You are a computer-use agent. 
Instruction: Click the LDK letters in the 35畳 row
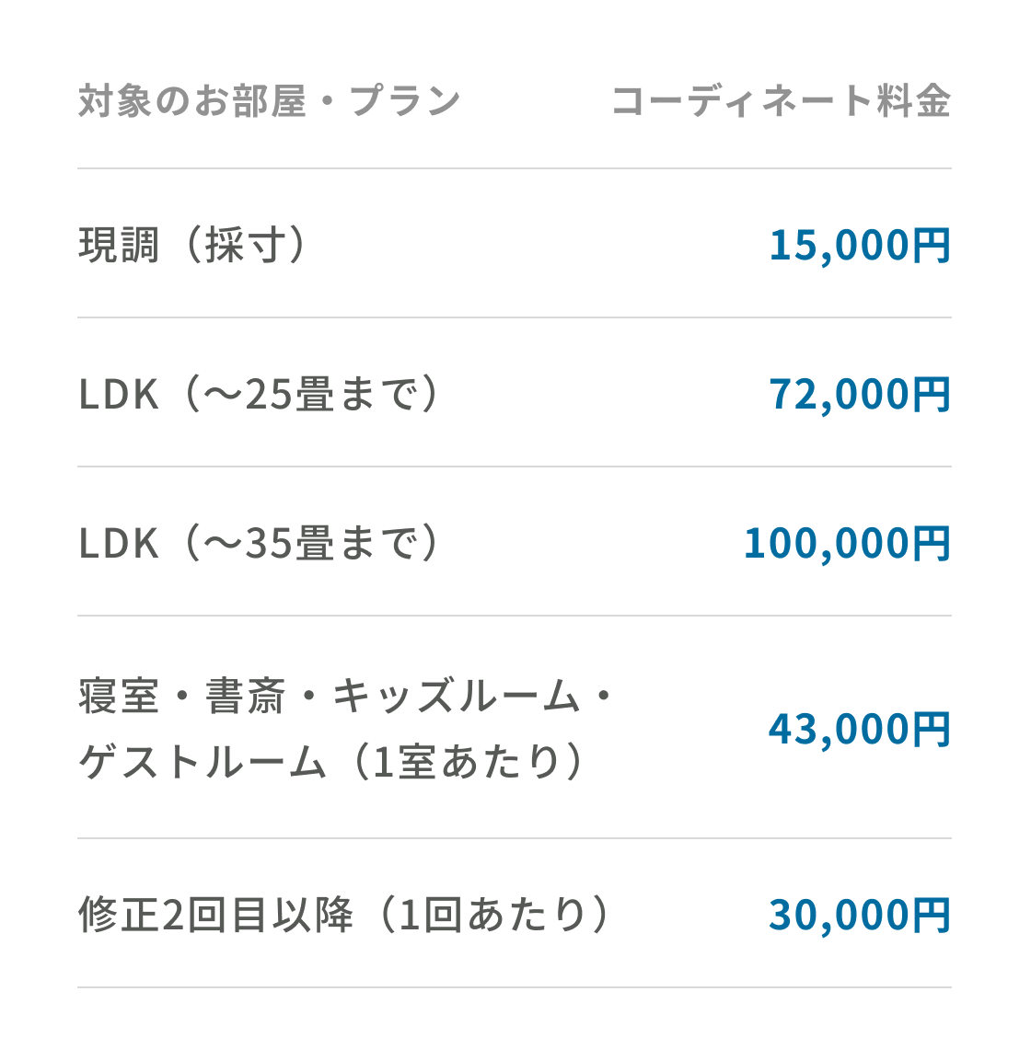pyautogui.click(x=119, y=543)
